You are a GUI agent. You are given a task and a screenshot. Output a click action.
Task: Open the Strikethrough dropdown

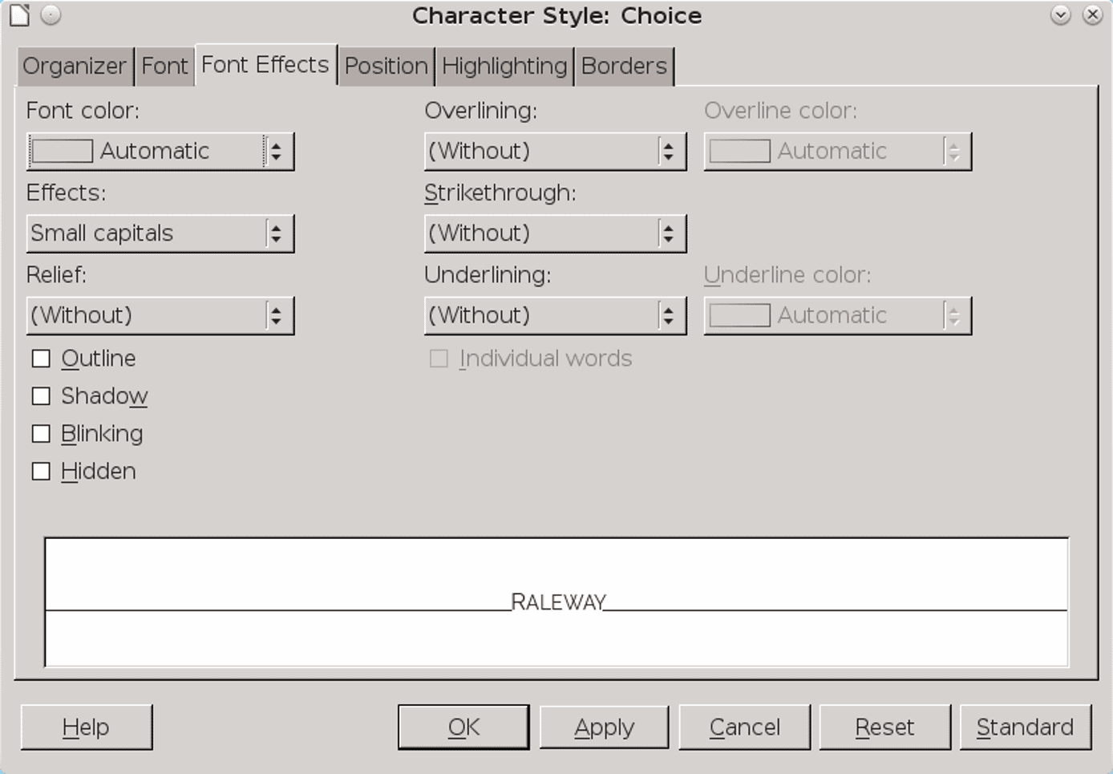667,233
